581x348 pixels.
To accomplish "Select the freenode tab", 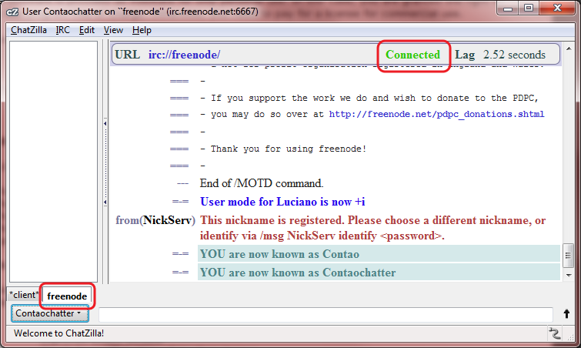I will 67,296.
